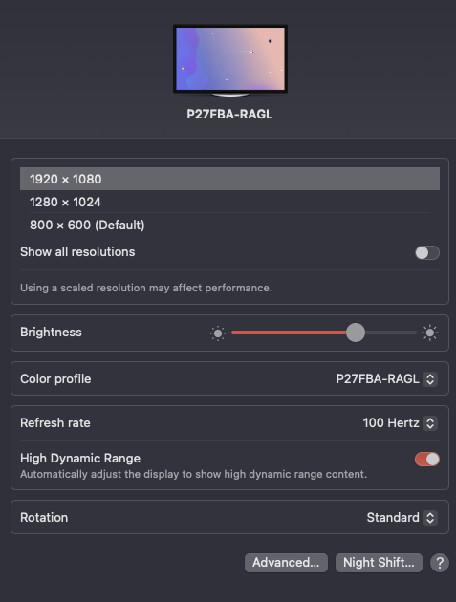The height and width of the screenshot is (602, 456).
Task: Click the Rotation stepper arrows icon
Action: pos(430,518)
